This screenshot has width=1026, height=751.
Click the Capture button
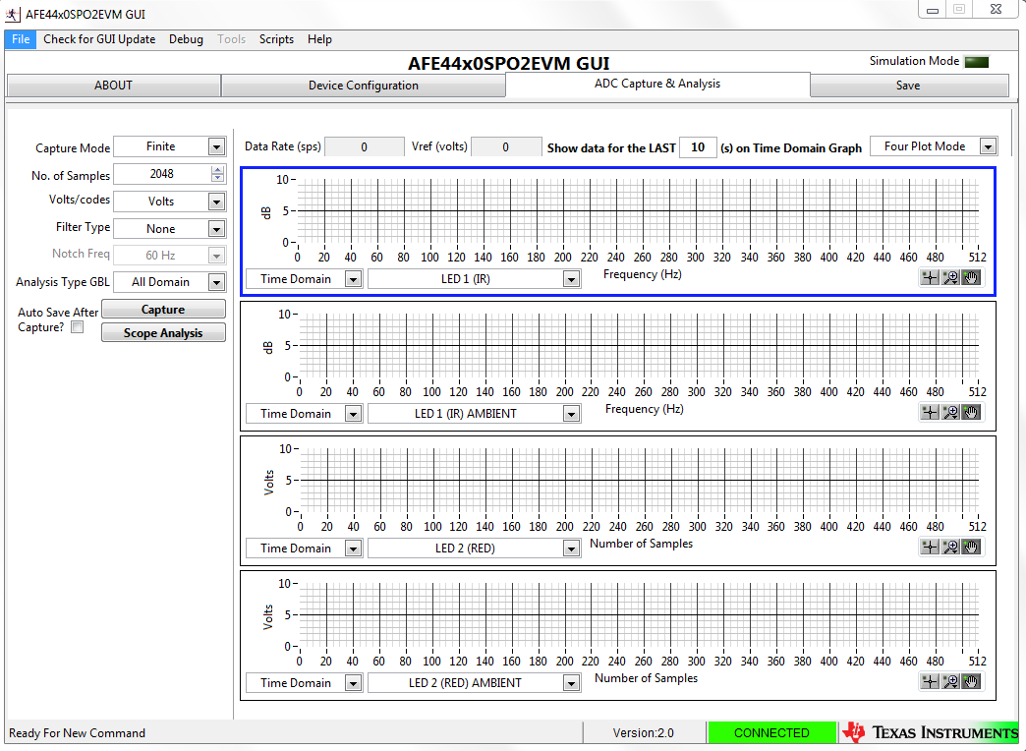[x=163, y=309]
